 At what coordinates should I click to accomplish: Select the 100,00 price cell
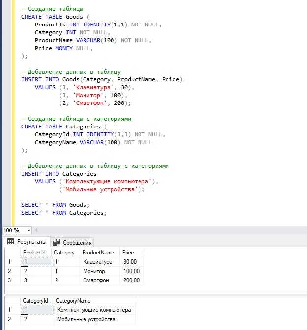131,271
